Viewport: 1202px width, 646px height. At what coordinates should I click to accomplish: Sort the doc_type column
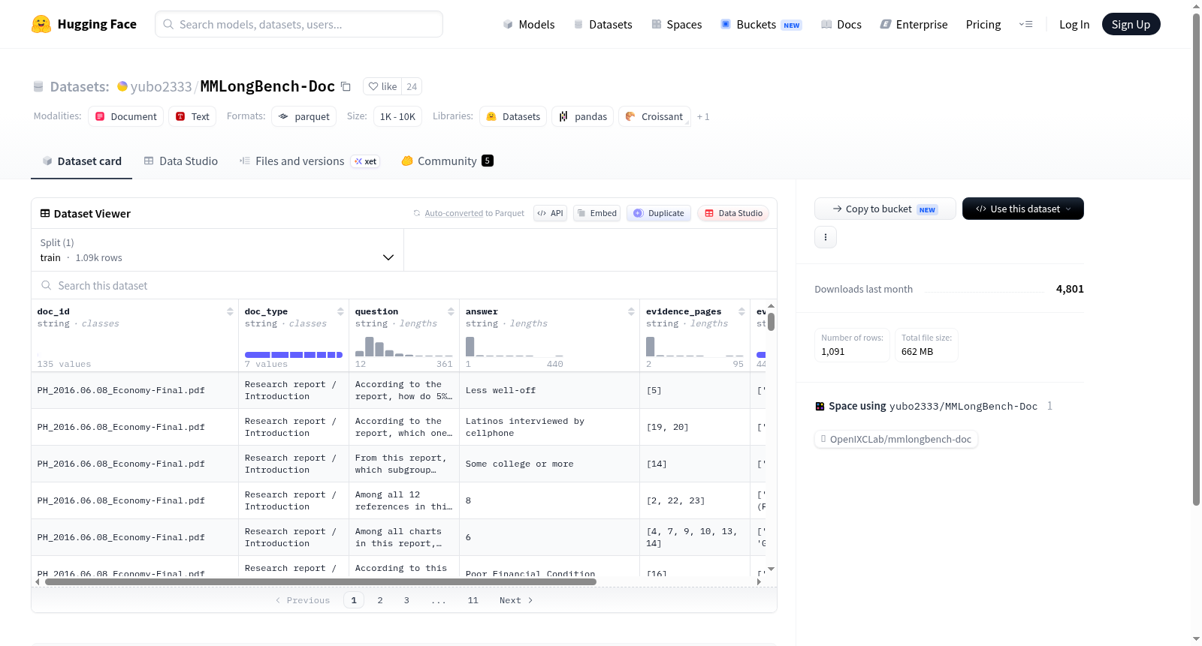tap(340, 311)
